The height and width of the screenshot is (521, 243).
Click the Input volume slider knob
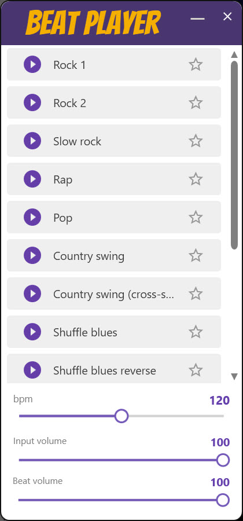coord(223,460)
